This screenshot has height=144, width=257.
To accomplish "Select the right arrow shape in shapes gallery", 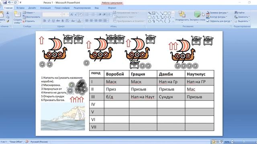I will click(x=165, y=17).
